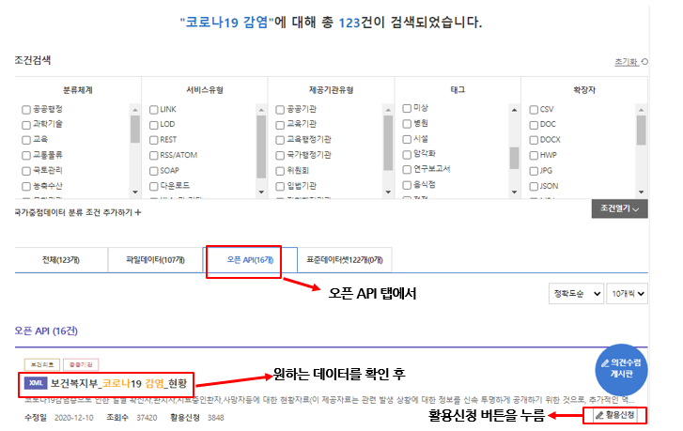Tick the DOC extension checkbox
The height and width of the screenshot is (431, 683).
(x=534, y=125)
